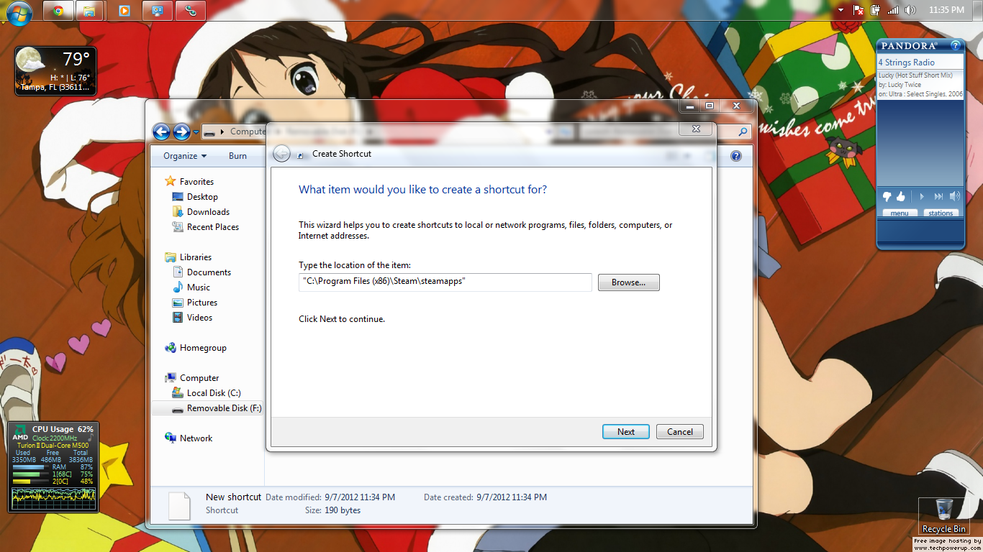The height and width of the screenshot is (552, 983).
Task: Open Local Disk (C:) in navigation pane
Action: (213, 393)
